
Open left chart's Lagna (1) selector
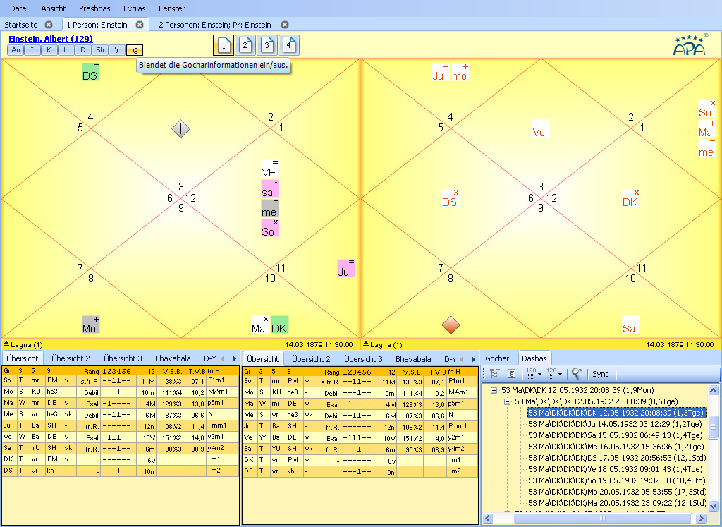[x=23, y=344]
